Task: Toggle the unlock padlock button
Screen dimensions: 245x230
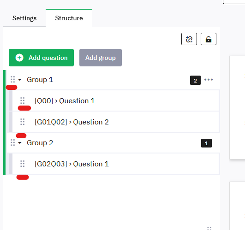Action: [x=209, y=39]
